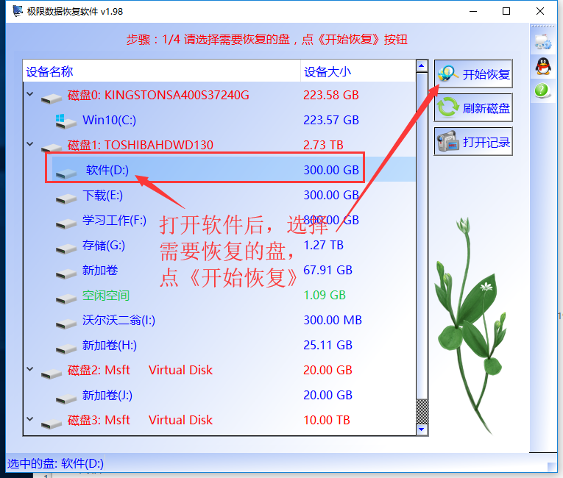Click the 开始恢复 button
Screen dimensions: 563x478
coord(473,74)
